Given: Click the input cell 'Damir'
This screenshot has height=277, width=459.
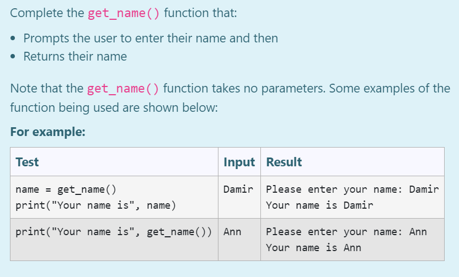Looking at the screenshot, I should pyautogui.click(x=238, y=189).
